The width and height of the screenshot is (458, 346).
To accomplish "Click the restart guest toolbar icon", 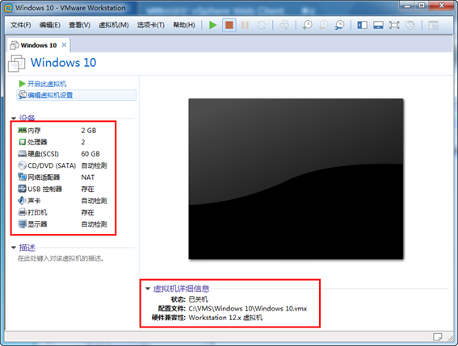I will (261, 25).
